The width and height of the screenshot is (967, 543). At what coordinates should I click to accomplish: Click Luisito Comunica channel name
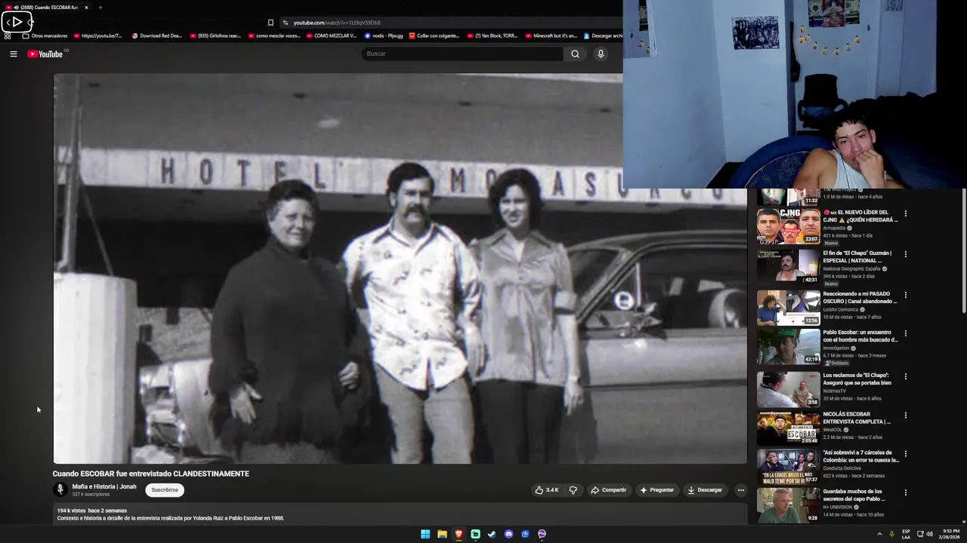840,309
